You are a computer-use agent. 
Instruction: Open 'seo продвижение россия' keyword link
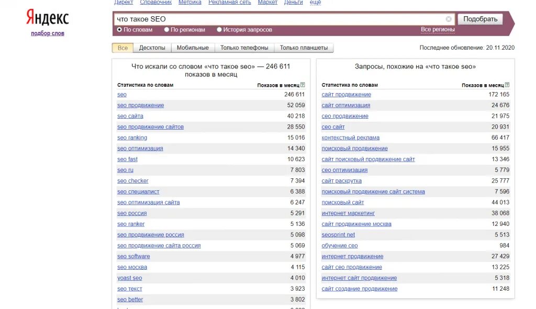150,235
